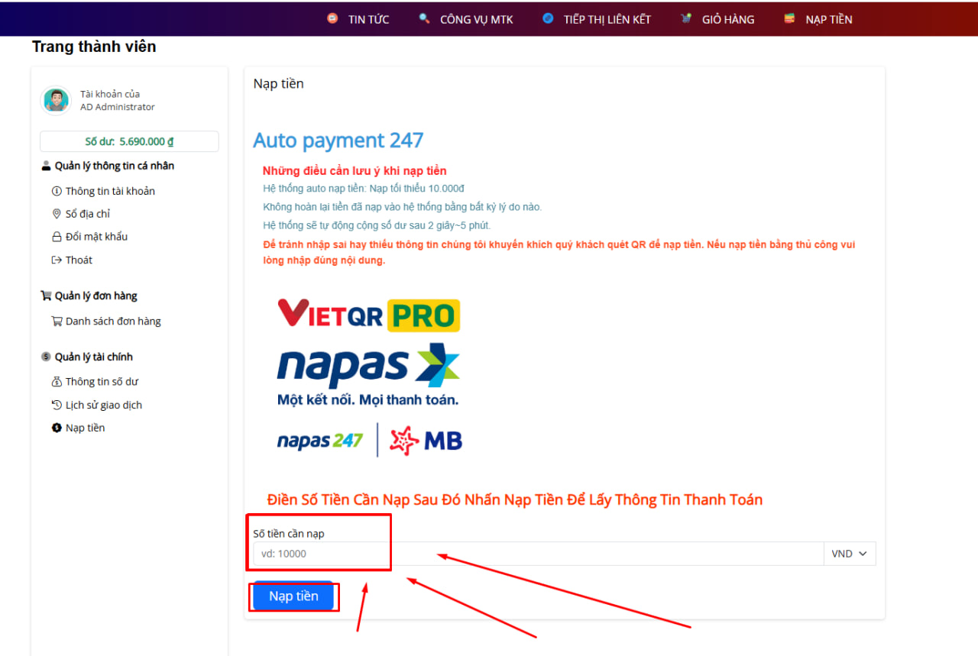Open Nạp tiền sidebar link

[86, 428]
